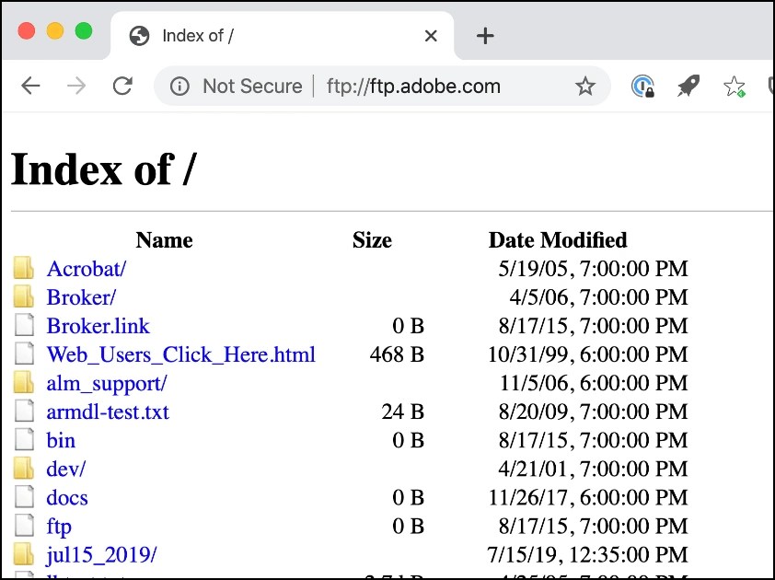
Task: Click the Name column header
Action: [x=164, y=239]
